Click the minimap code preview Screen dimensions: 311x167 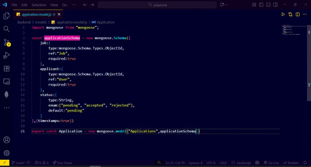tap(291, 30)
